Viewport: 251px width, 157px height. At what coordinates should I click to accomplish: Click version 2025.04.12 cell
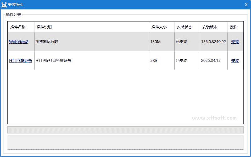tap(214, 61)
